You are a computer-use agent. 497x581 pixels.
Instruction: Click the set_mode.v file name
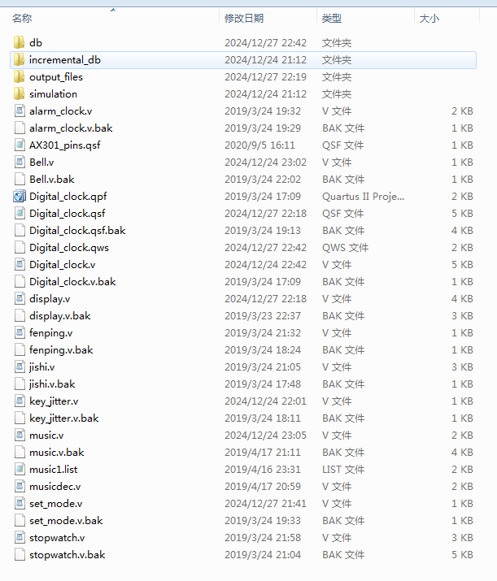(x=55, y=503)
